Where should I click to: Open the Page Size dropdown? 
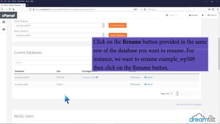tap(174, 93)
